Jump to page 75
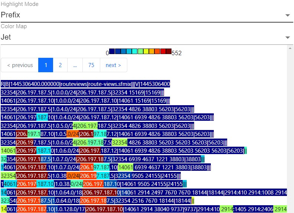 click(91, 65)
